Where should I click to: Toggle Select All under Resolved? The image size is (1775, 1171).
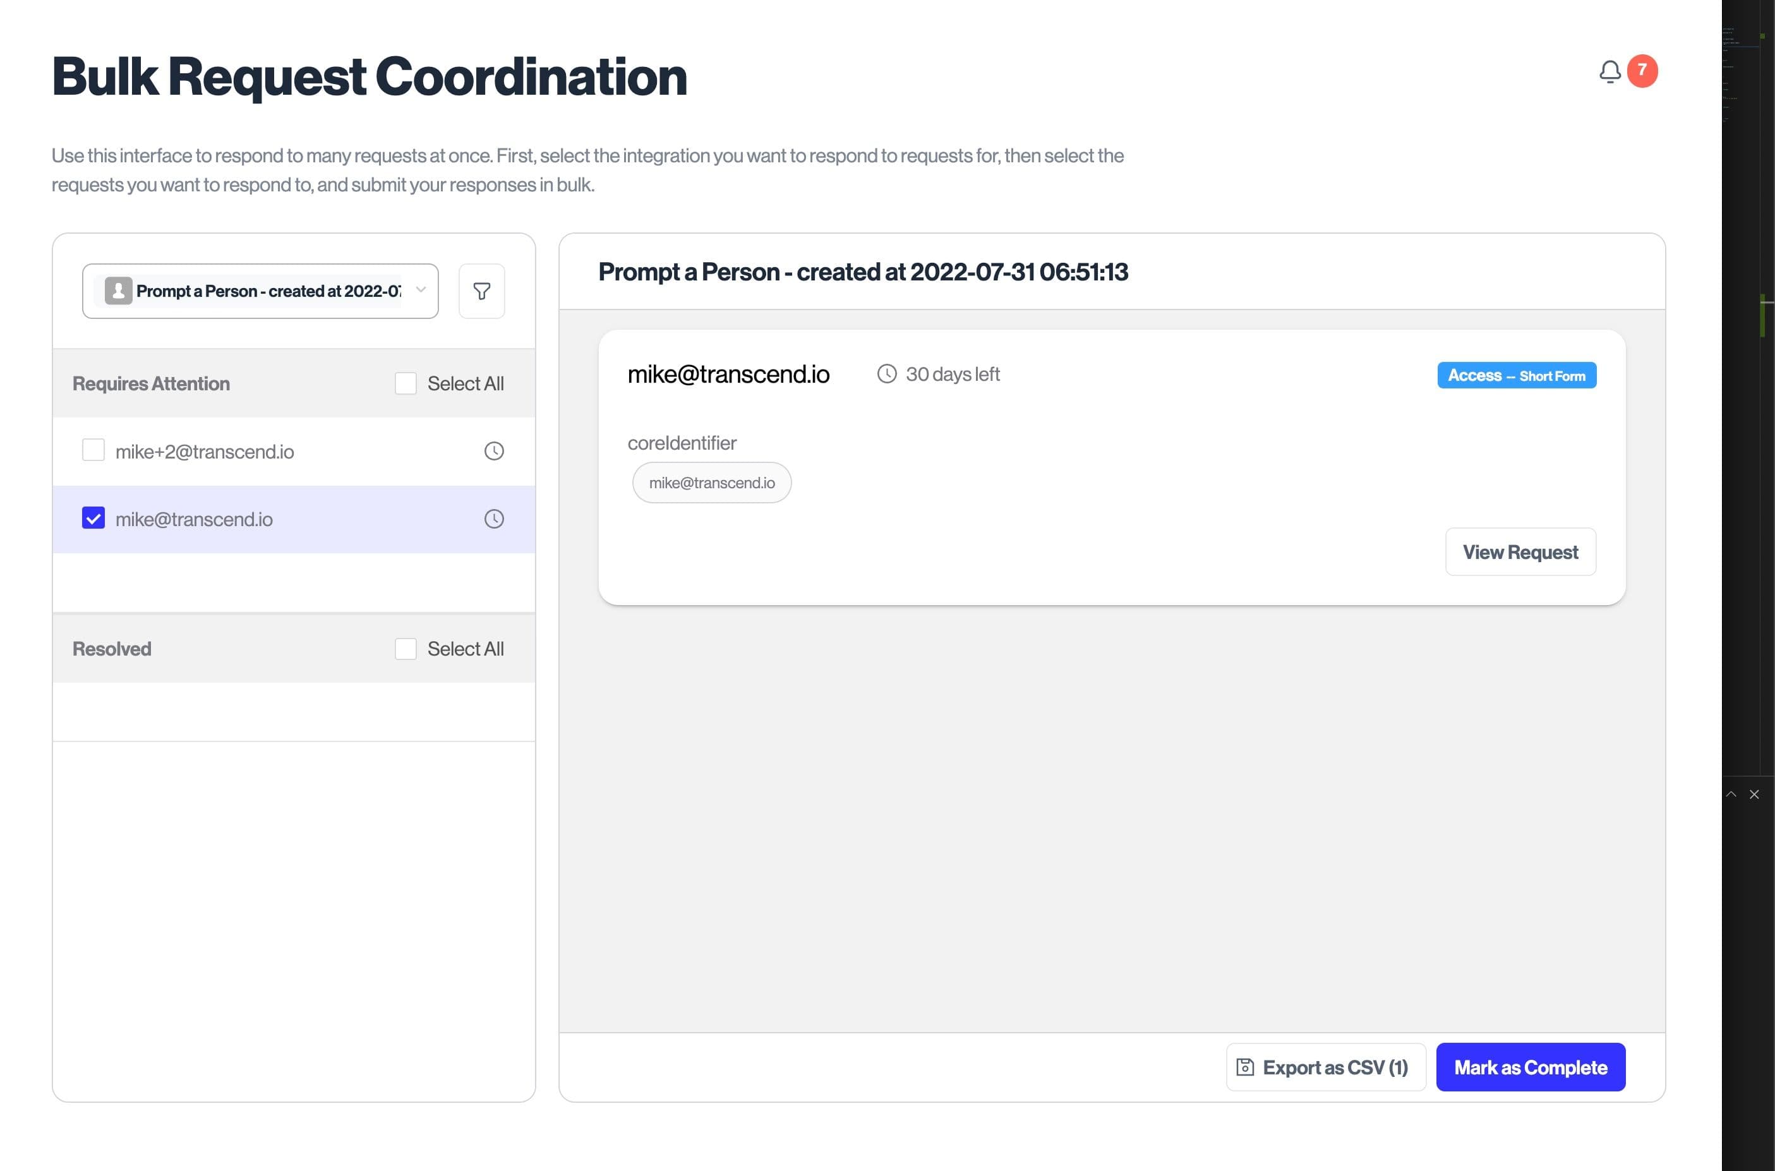point(406,649)
